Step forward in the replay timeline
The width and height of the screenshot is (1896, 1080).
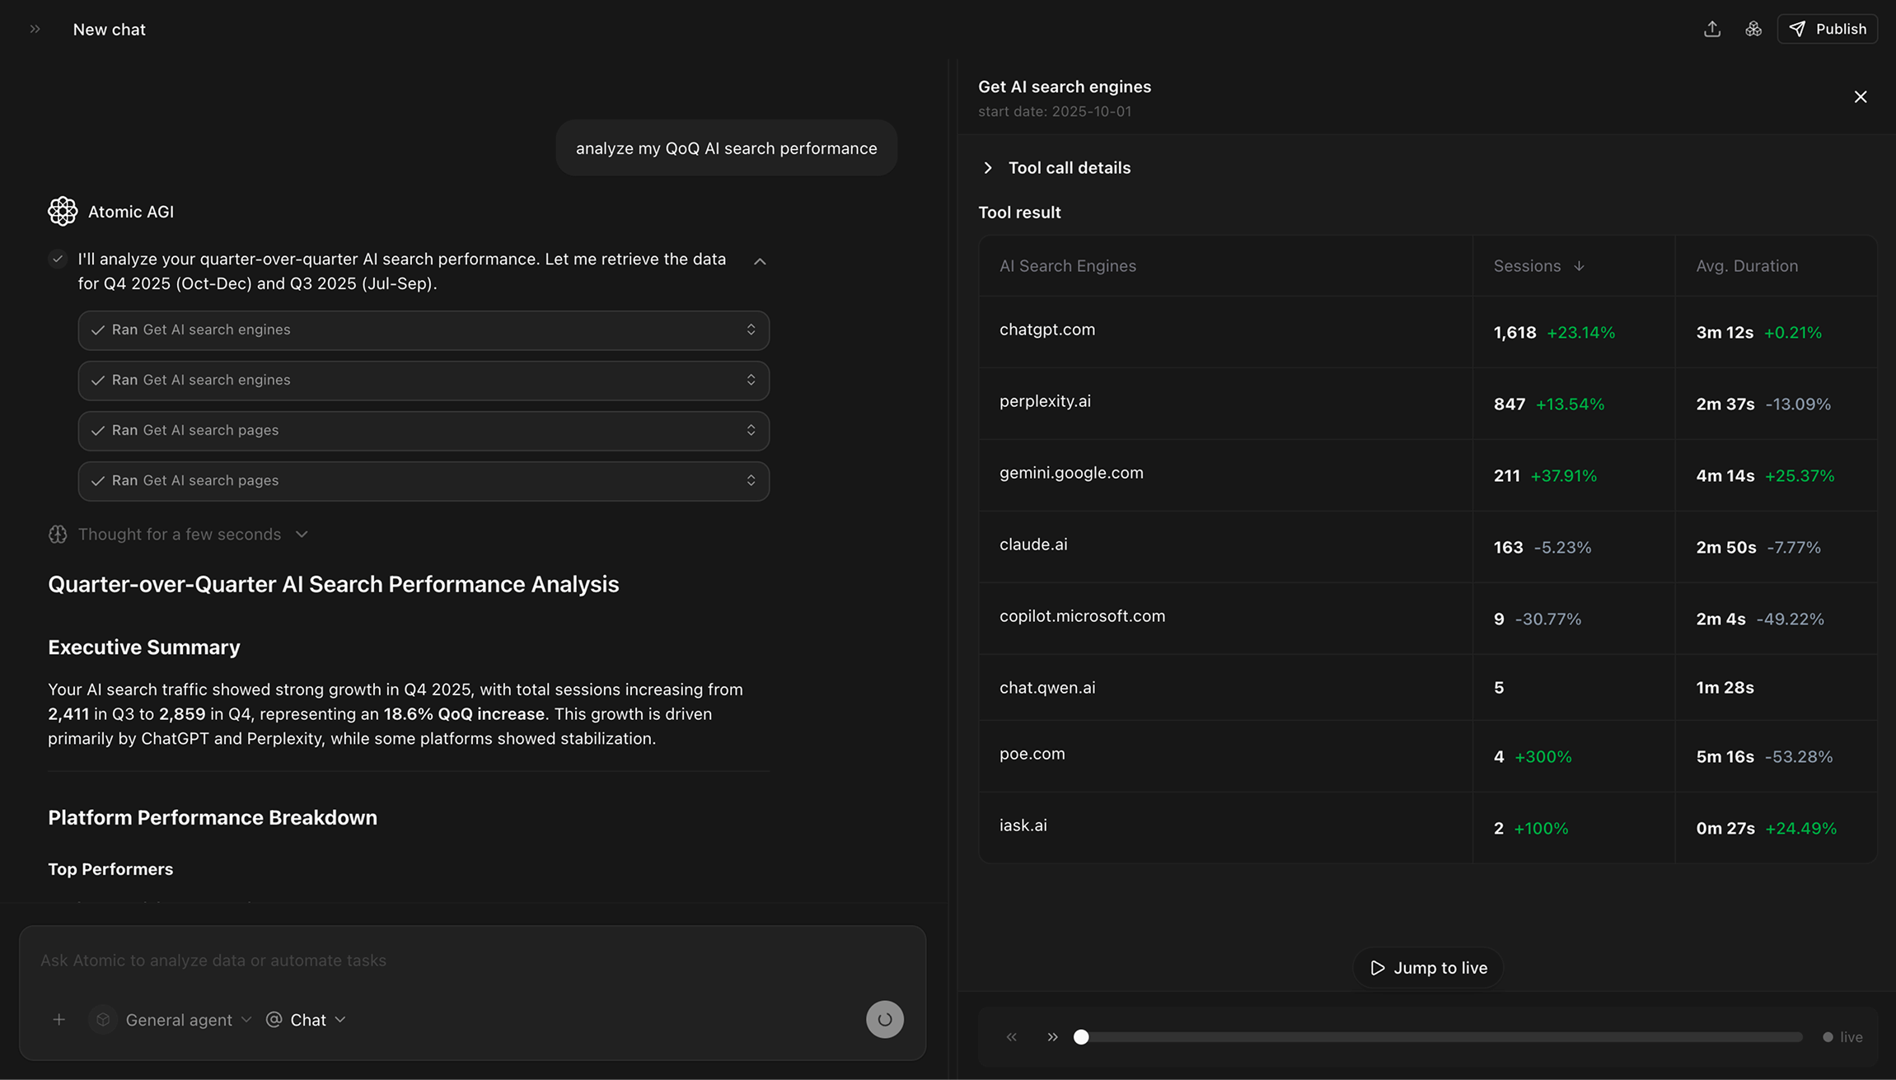pyautogui.click(x=1052, y=1037)
